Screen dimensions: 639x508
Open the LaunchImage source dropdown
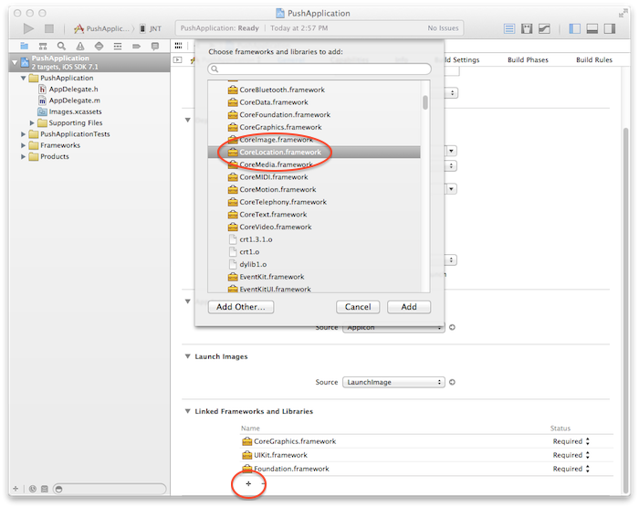[x=393, y=382]
